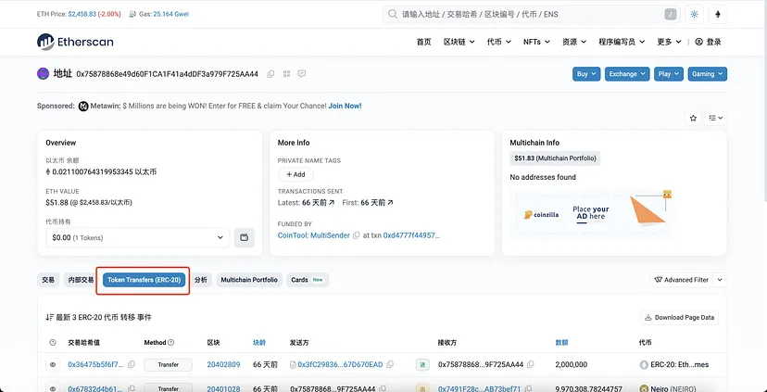Switch to the 内部交易 internal transactions tab
Image resolution: width=767 pixels, height=392 pixels.
81,280
